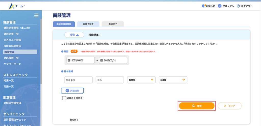261x126 pixels.
Task: Open notifications bell icon
Action: tap(203, 6)
